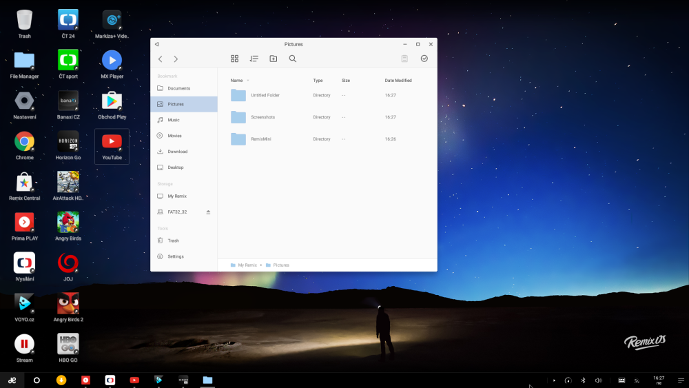The image size is (689, 388).
Task: Click the Type column header
Action: 318,81
